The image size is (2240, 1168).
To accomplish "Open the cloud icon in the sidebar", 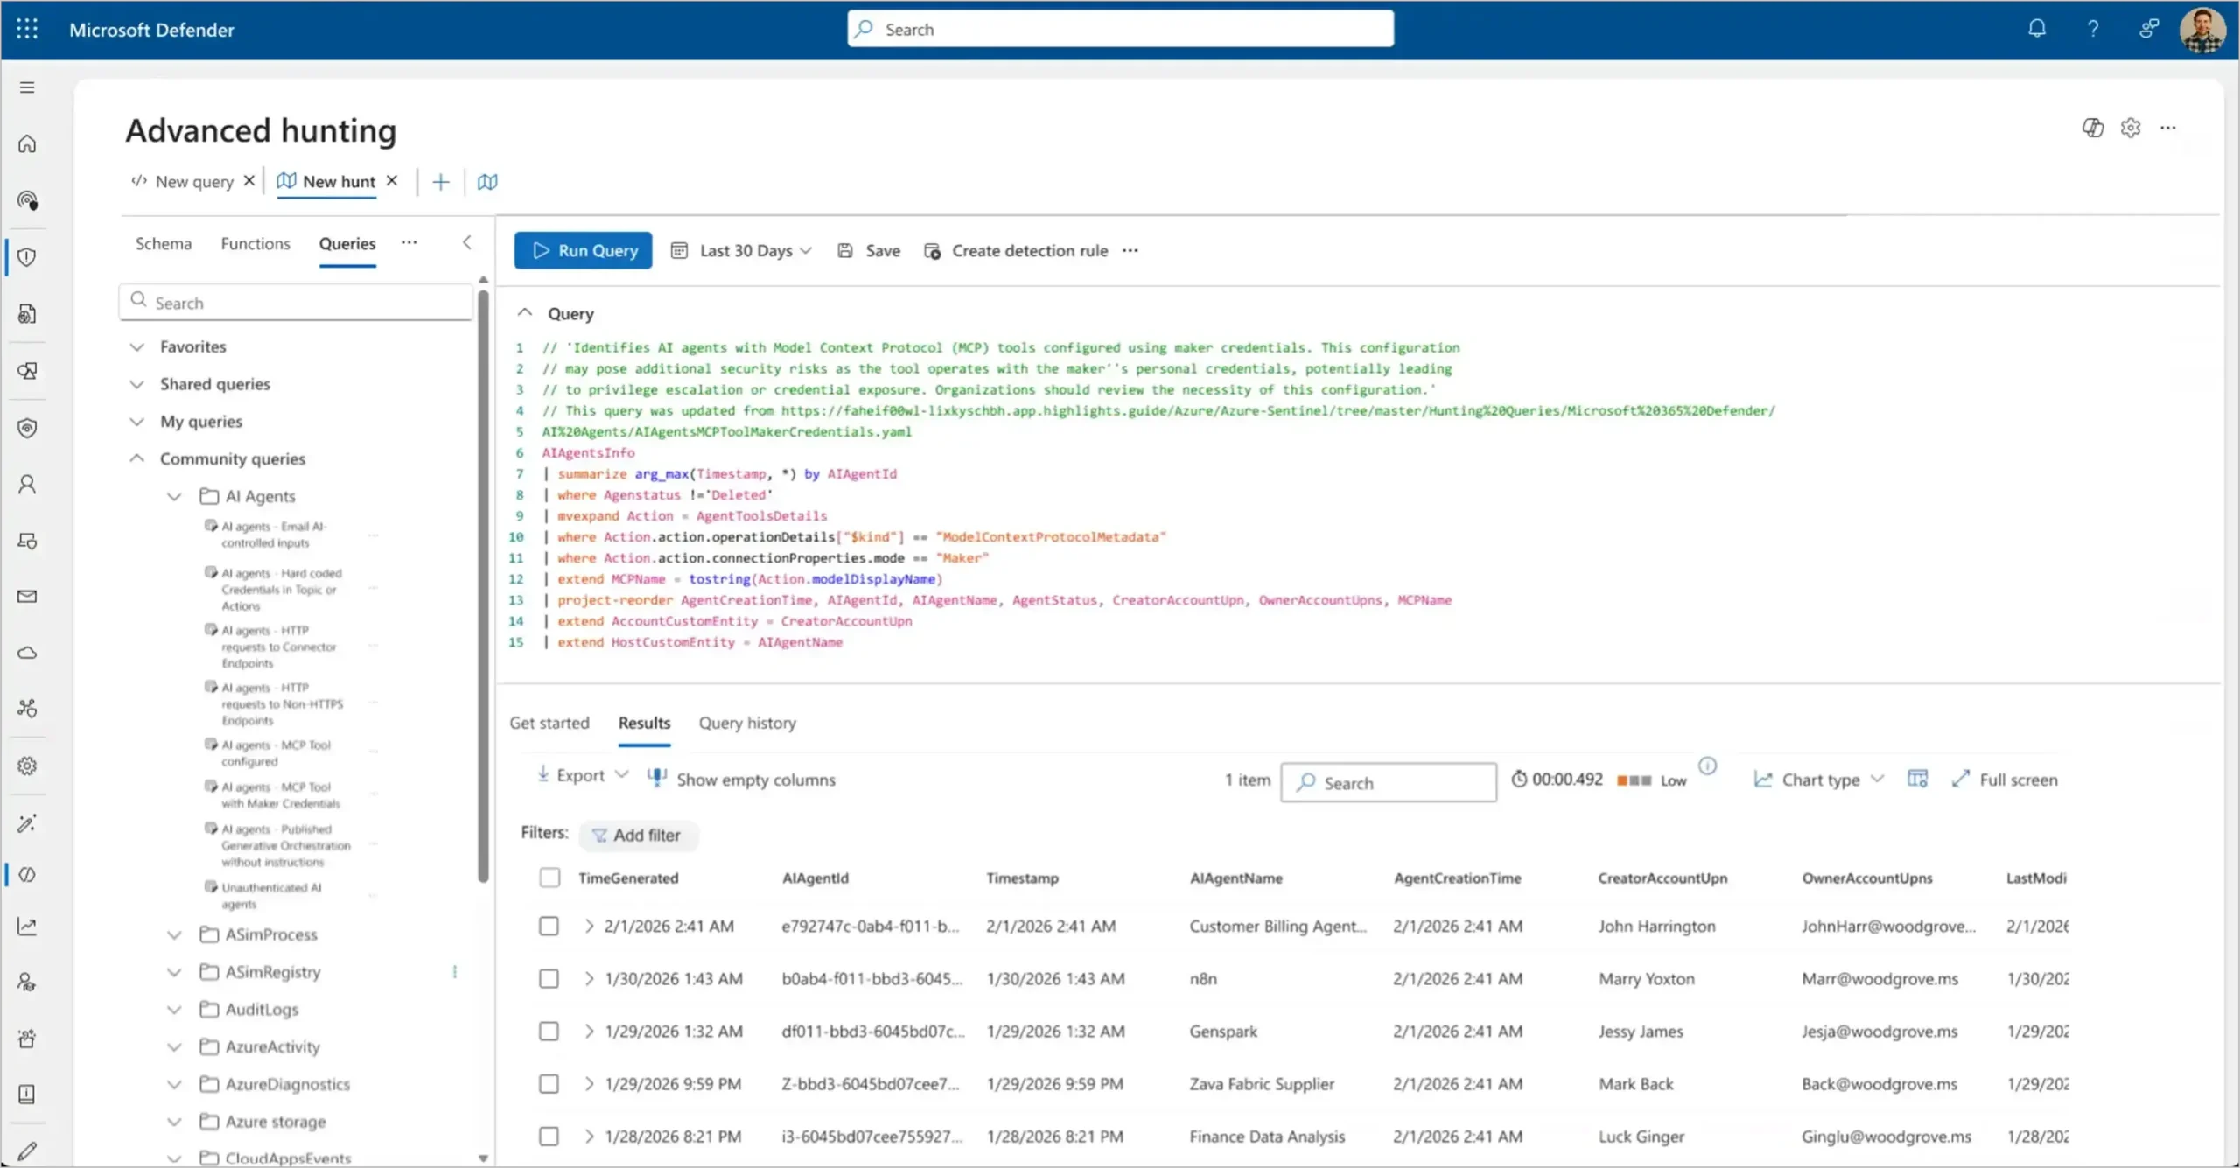I will tap(27, 653).
